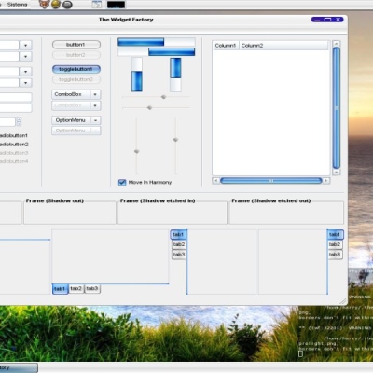Open the fourth combo entry dropdown arrow

[x=25, y=83]
